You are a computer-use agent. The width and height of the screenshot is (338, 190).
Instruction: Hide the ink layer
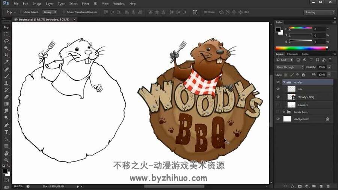(278, 89)
